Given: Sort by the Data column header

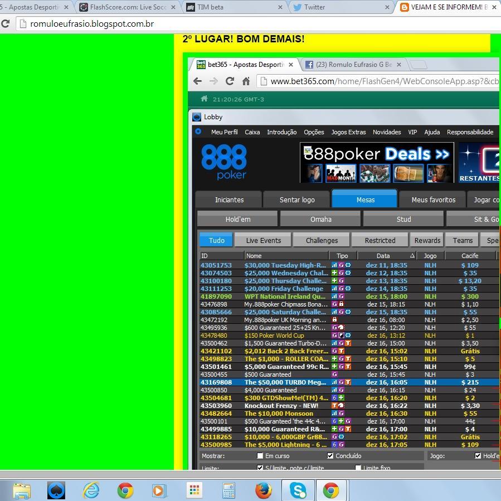Looking at the screenshot, I should coord(387,256).
